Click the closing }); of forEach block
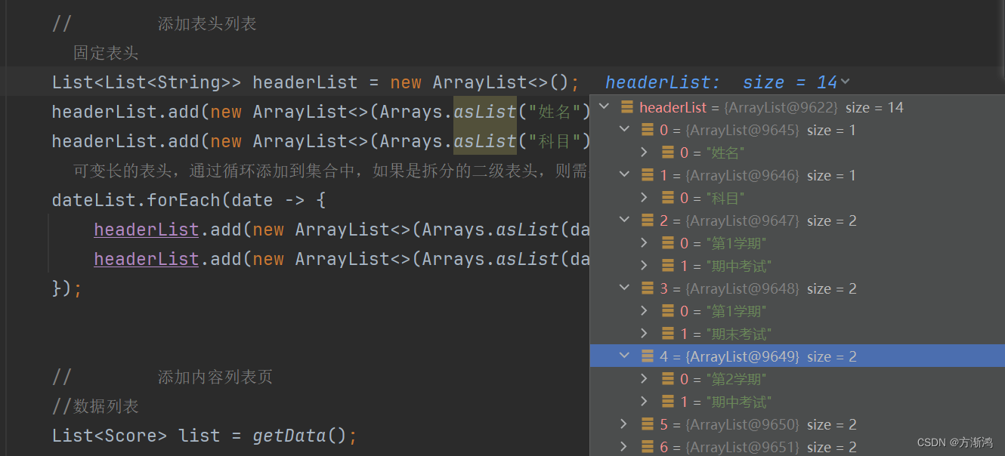Viewport: 1005px width, 456px height. (66, 288)
